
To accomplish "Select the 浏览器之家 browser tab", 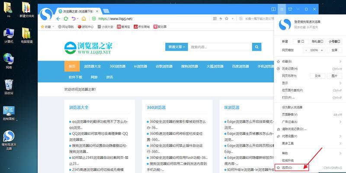I will click(78, 11).
